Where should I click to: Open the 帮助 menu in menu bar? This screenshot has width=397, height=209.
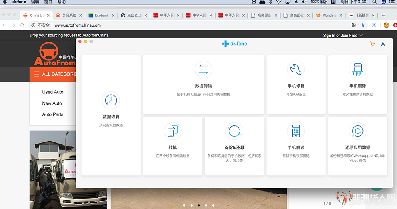(61, 2)
